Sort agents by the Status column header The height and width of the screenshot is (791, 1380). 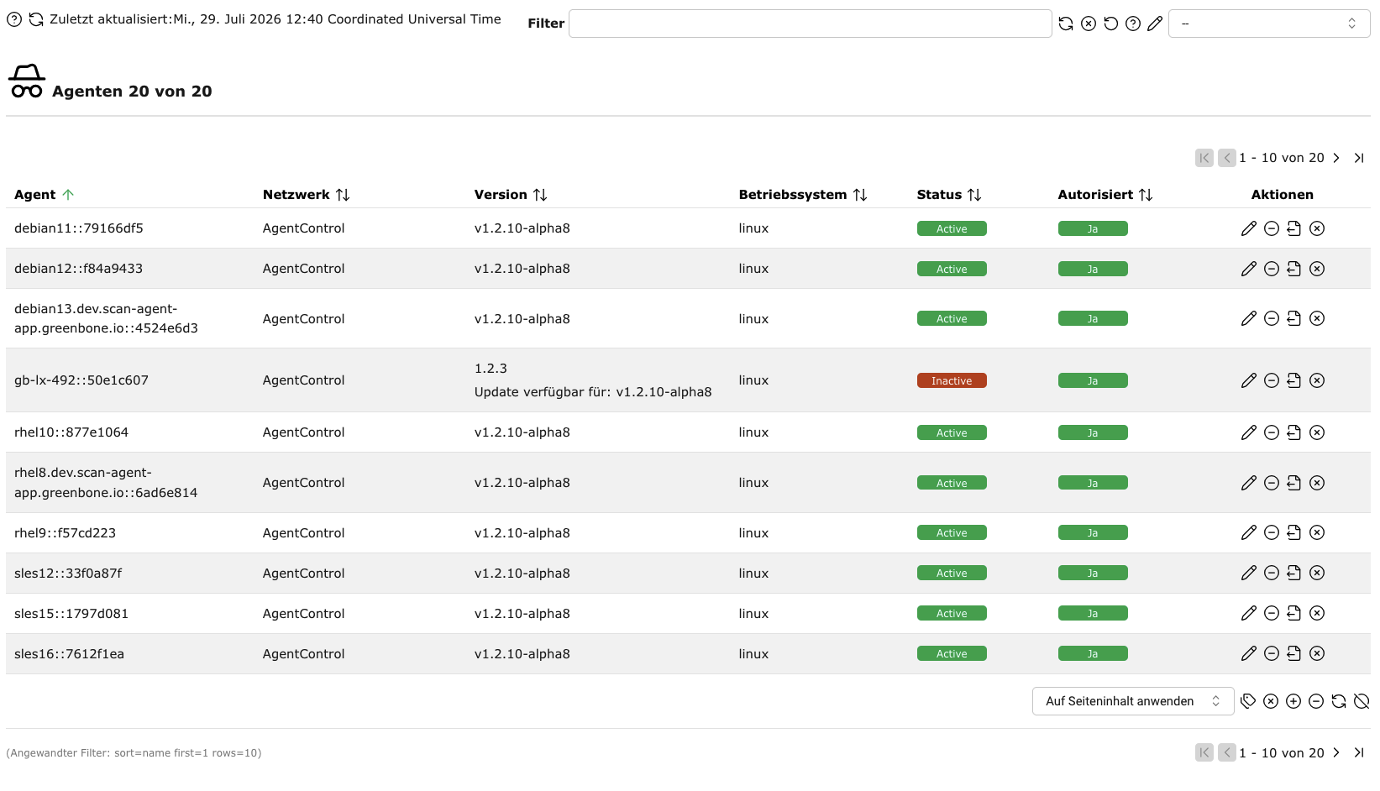949,195
